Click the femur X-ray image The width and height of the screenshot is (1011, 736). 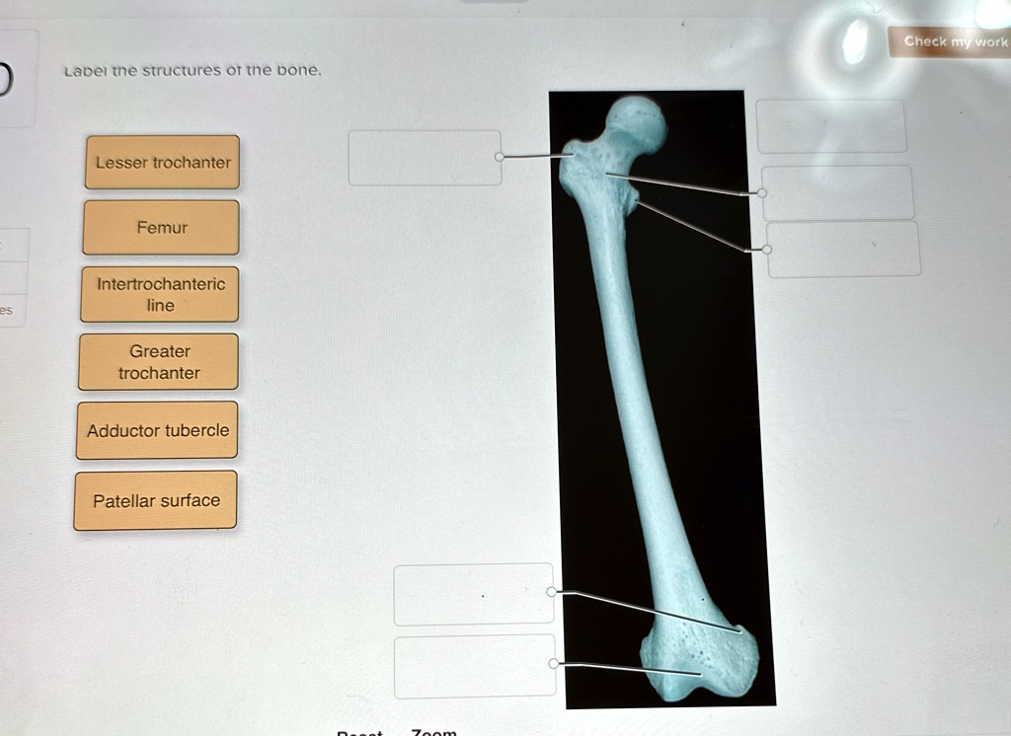point(652,395)
